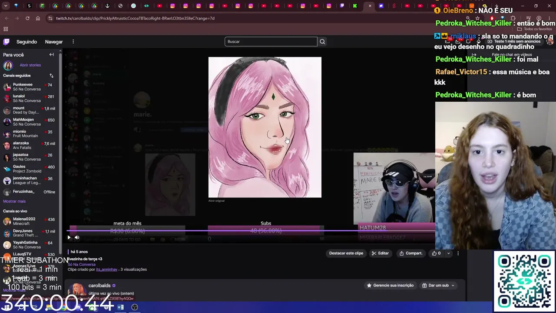Open clip more options three-dot menu
Viewport: 556px width, 313px height.
[458, 253]
